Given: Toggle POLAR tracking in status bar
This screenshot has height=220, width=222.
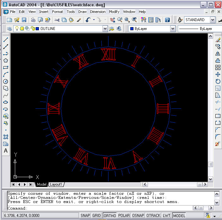Looking at the screenshot, I should (124, 216).
